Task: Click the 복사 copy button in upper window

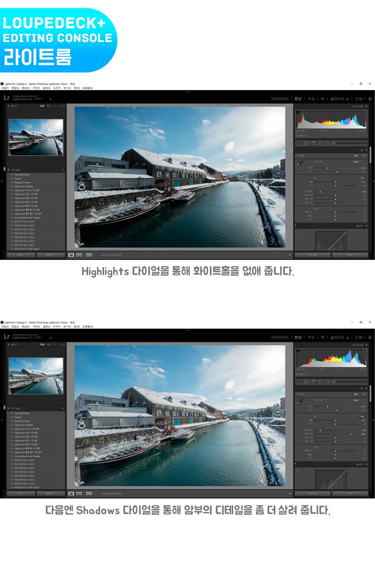Action: click(x=21, y=255)
